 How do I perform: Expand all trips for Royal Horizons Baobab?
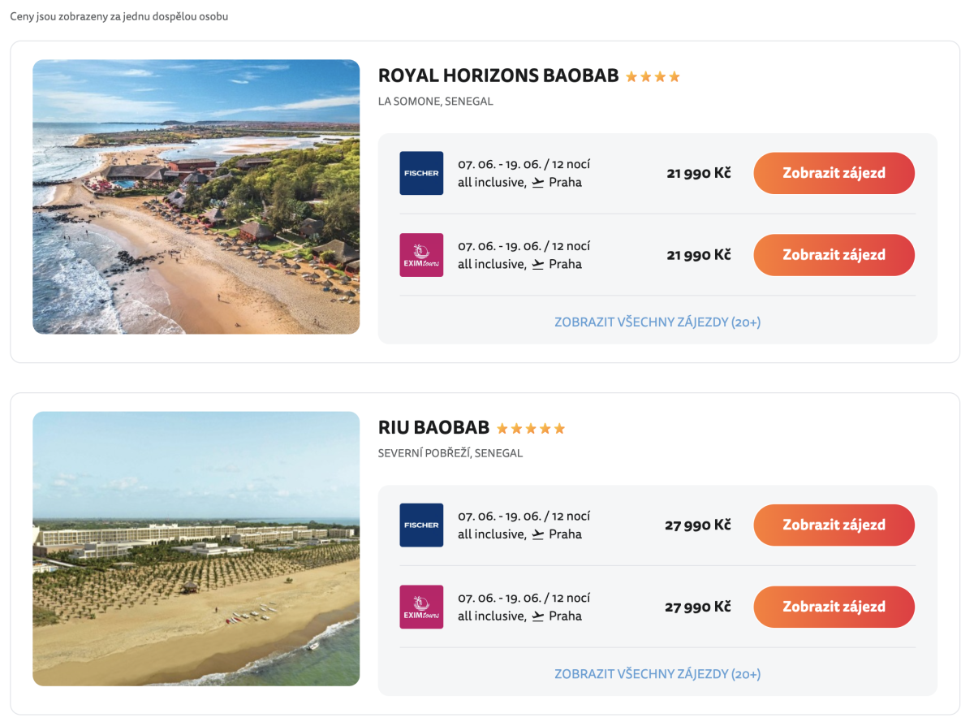pyautogui.click(x=657, y=322)
